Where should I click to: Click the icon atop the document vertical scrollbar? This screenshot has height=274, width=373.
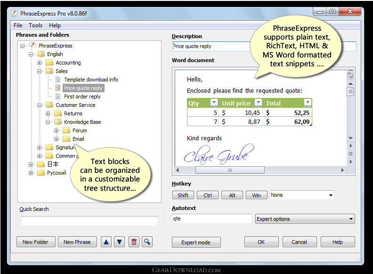(x=350, y=75)
